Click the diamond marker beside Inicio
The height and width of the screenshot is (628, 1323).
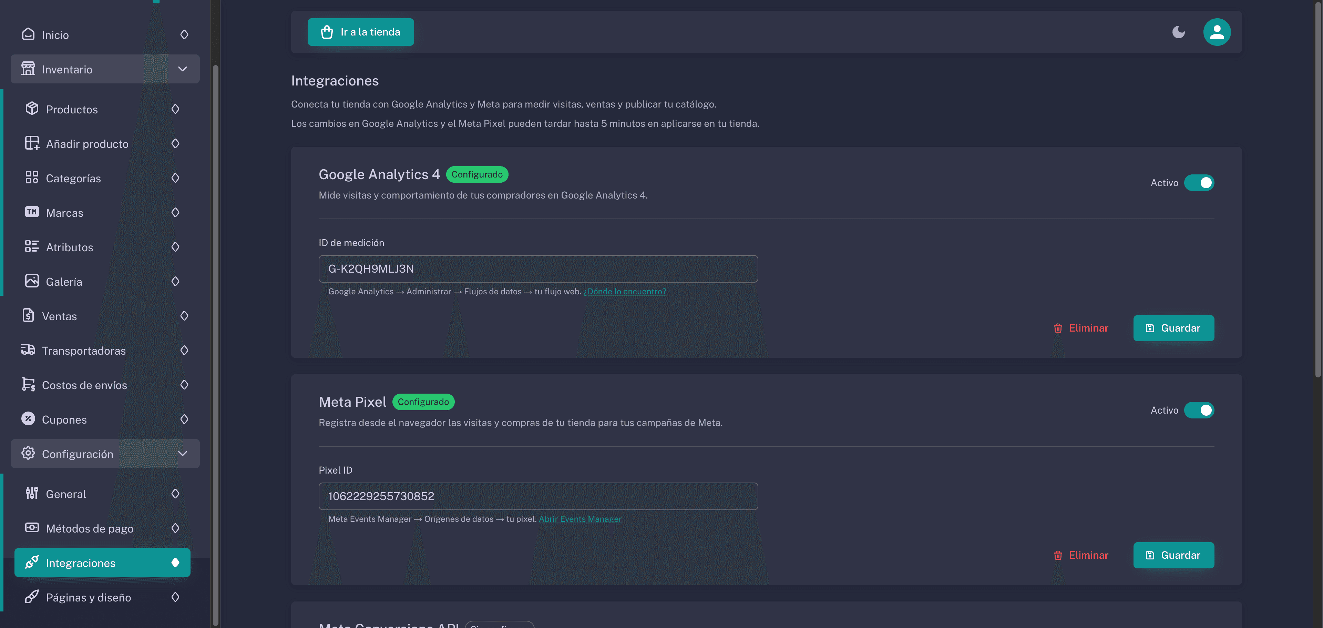pos(184,34)
